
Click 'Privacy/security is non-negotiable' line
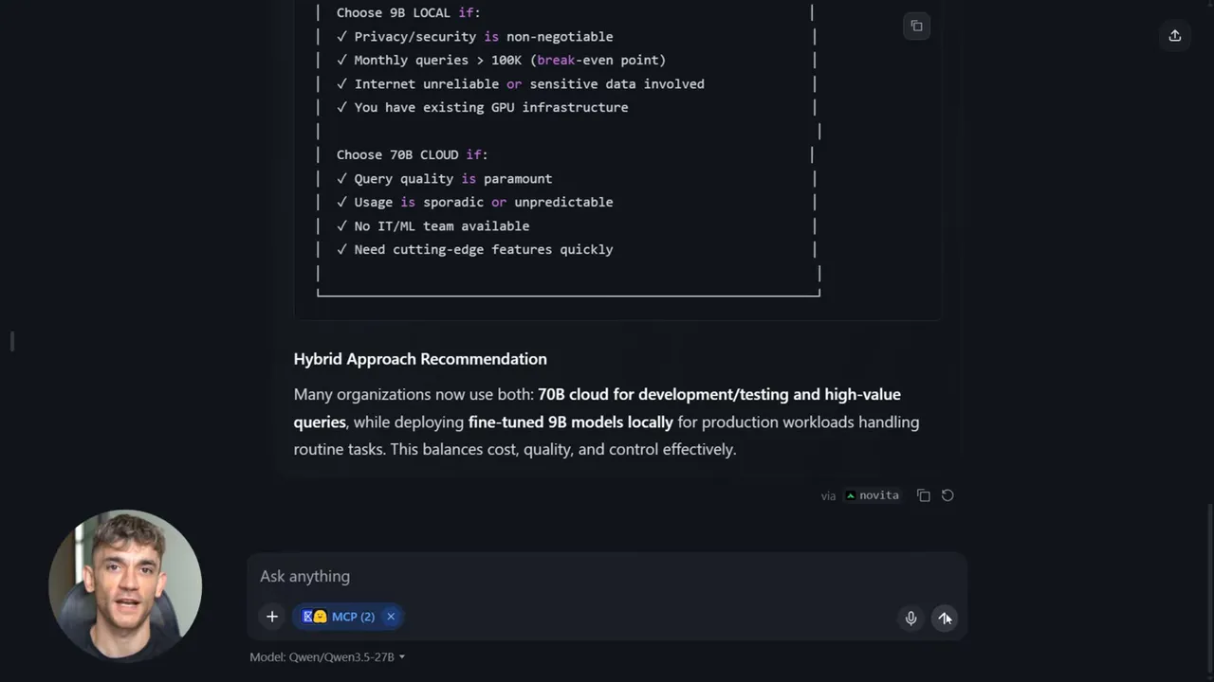[x=474, y=36]
